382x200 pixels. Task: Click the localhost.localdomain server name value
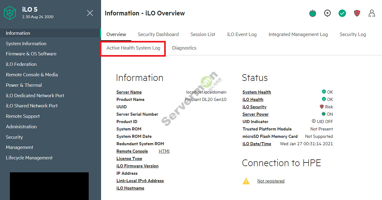206,92
